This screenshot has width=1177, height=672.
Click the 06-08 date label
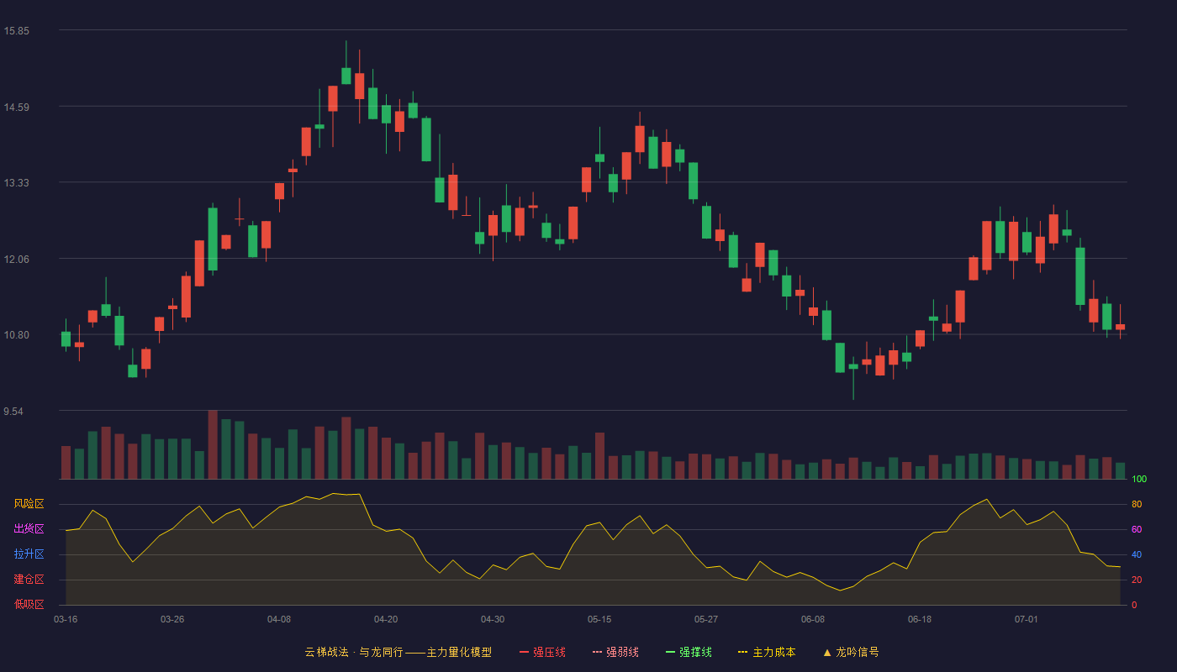point(813,619)
